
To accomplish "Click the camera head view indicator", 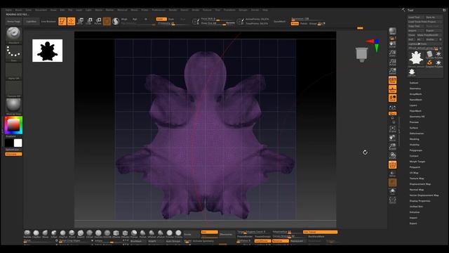I will 362,55.
